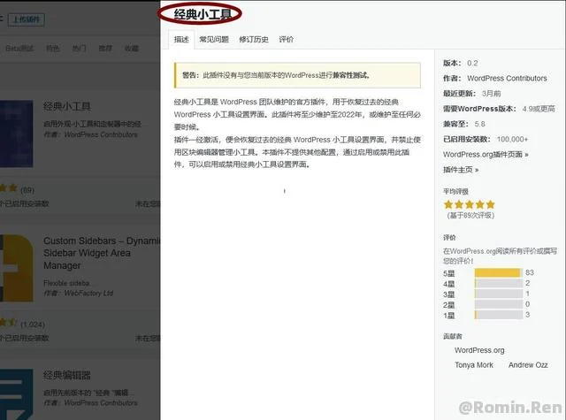Switch to the 描述 tab

pyautogui.click(x=180, y=40)
